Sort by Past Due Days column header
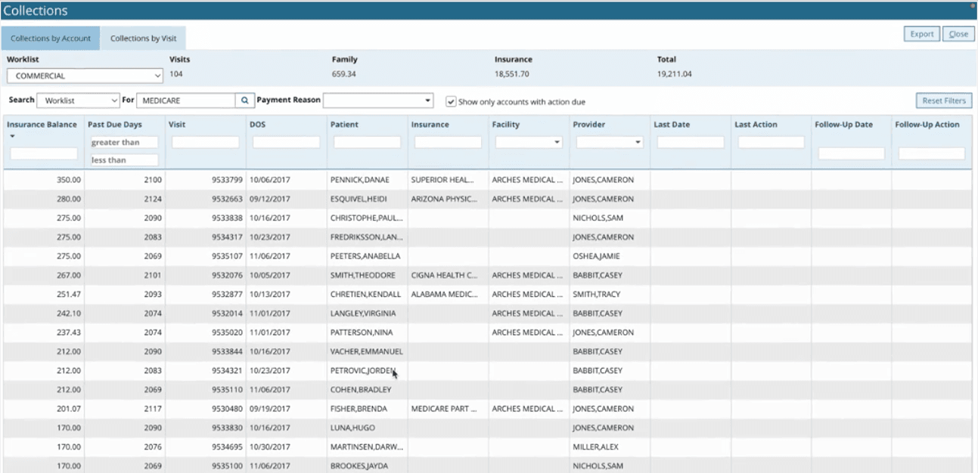The image size is (978, 473). [x=114, y=125]
